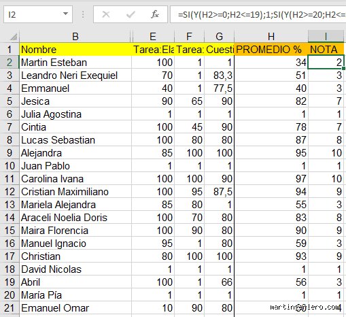Confirm the entry with the checkmark icon
Screen dimensions: 346x317
click(x=131, y=14)
